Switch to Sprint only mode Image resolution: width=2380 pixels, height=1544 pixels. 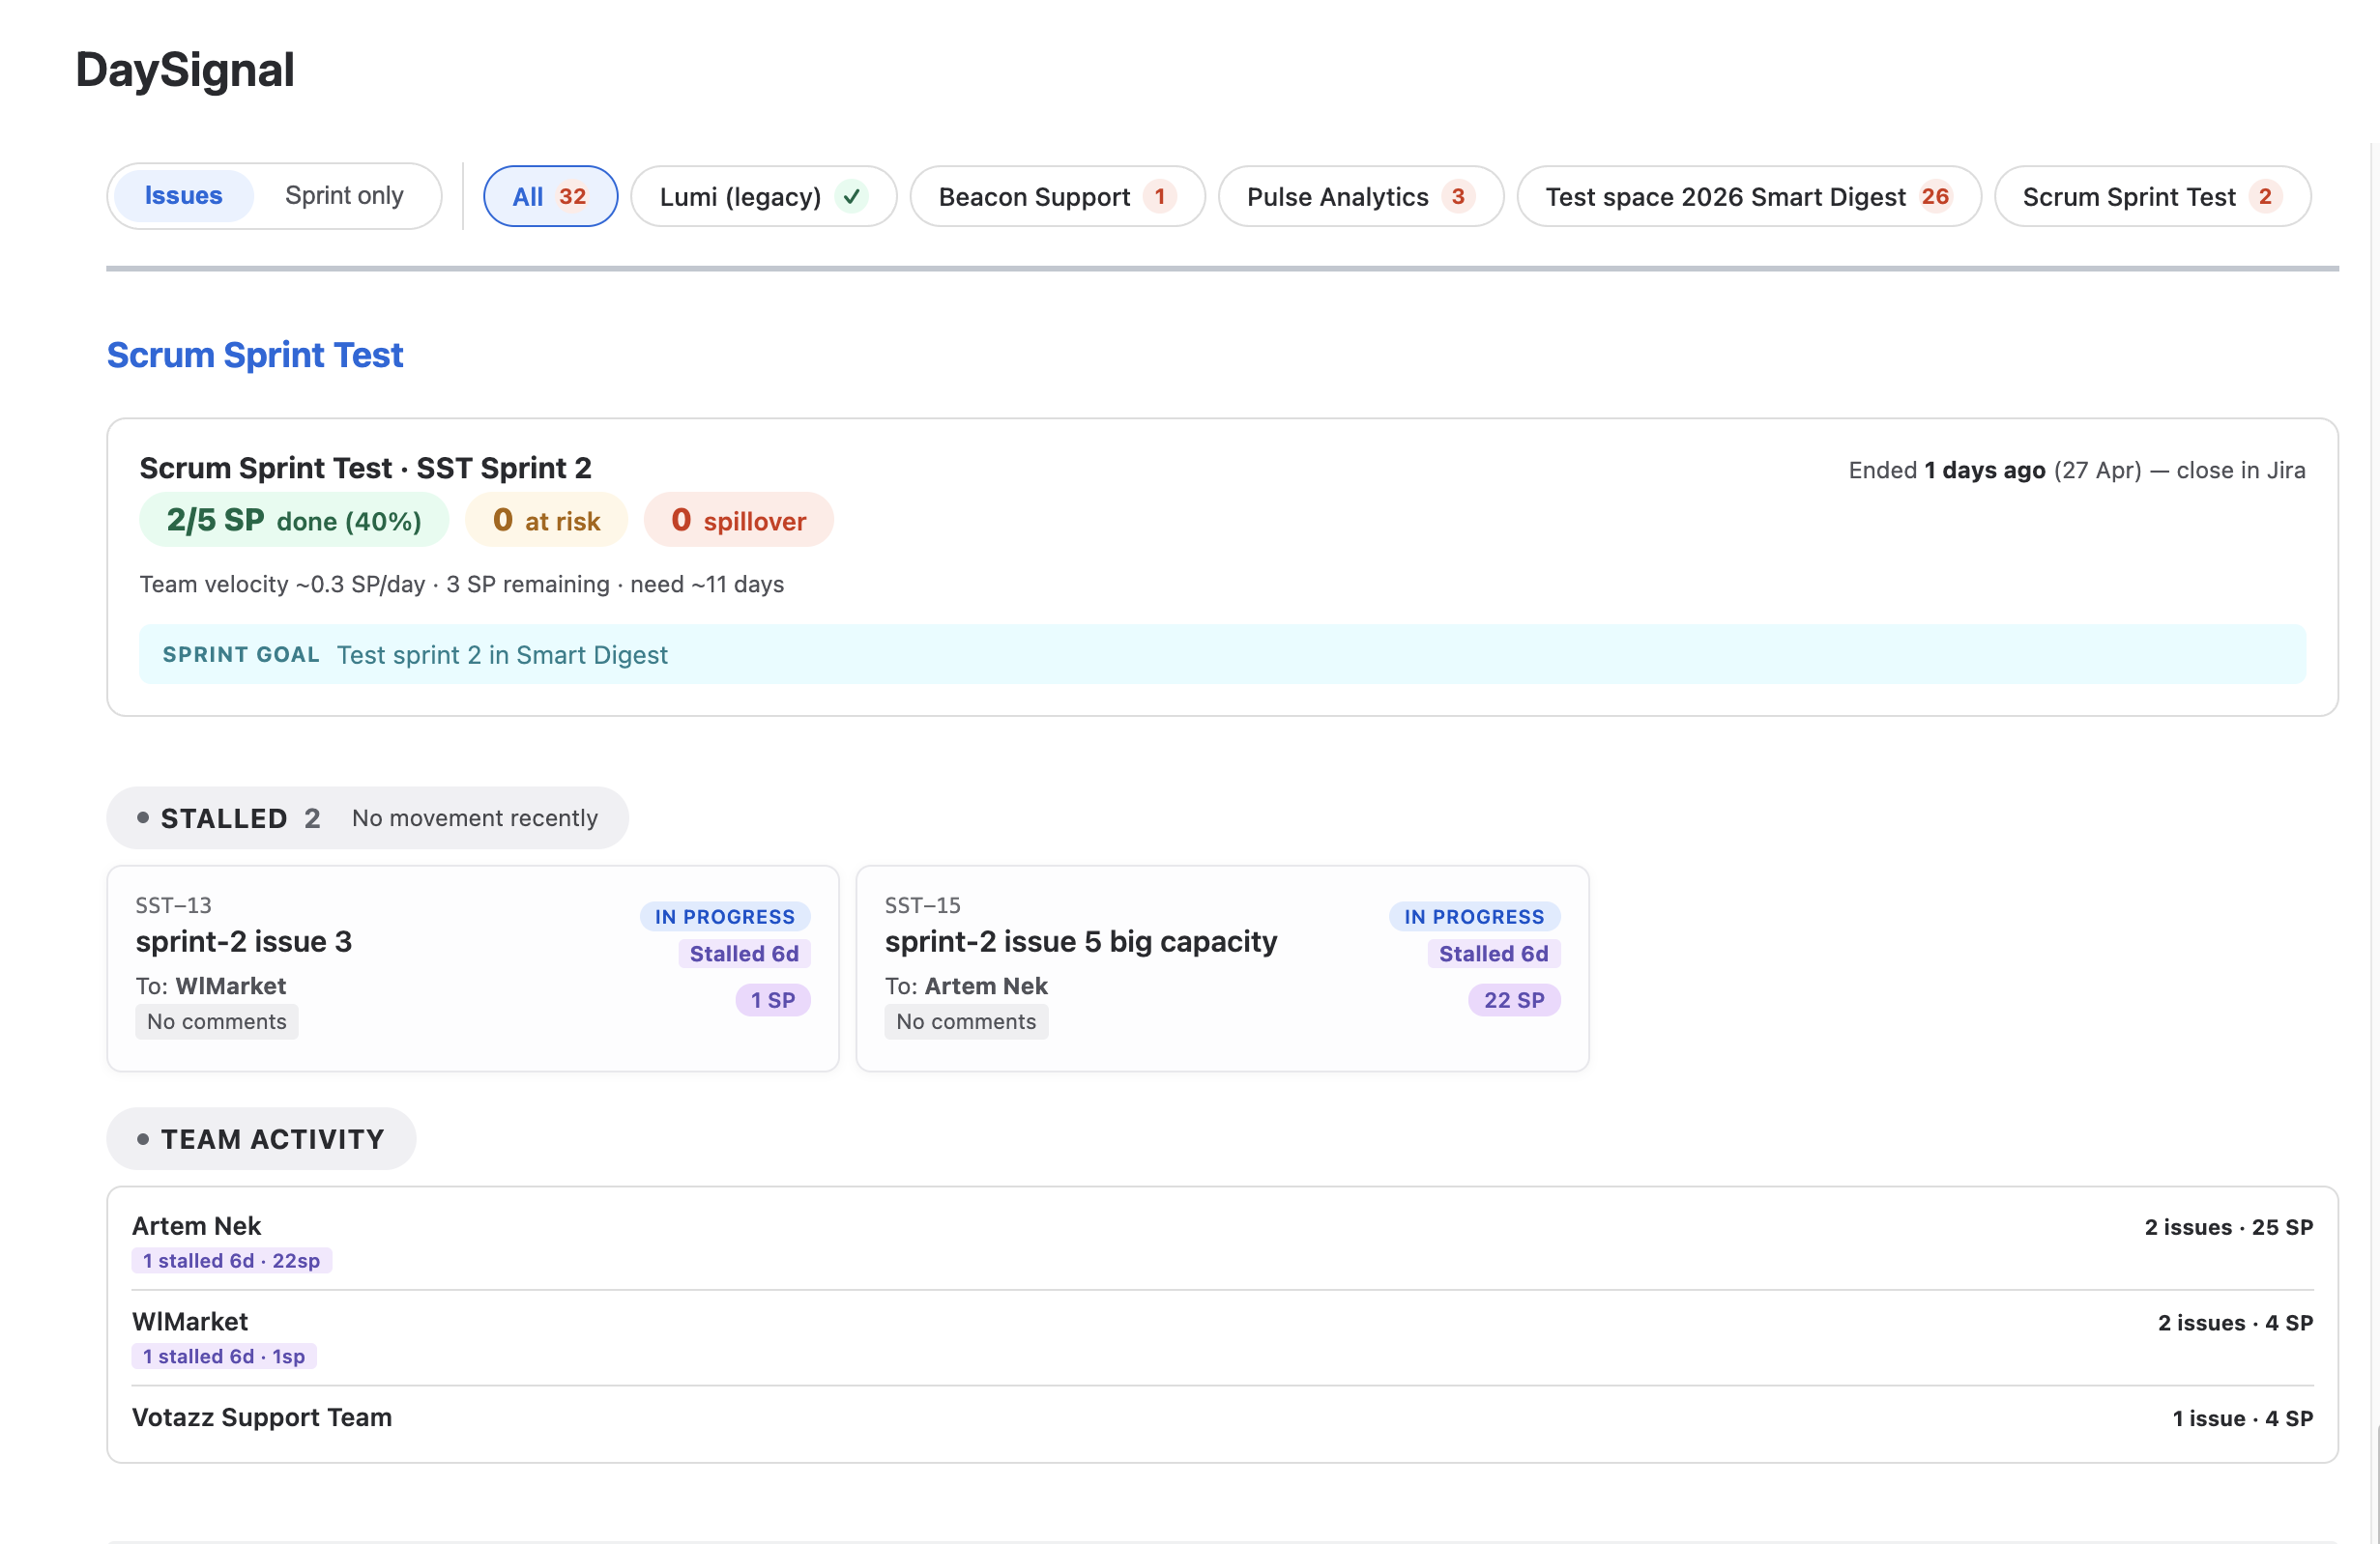[344, 196]
